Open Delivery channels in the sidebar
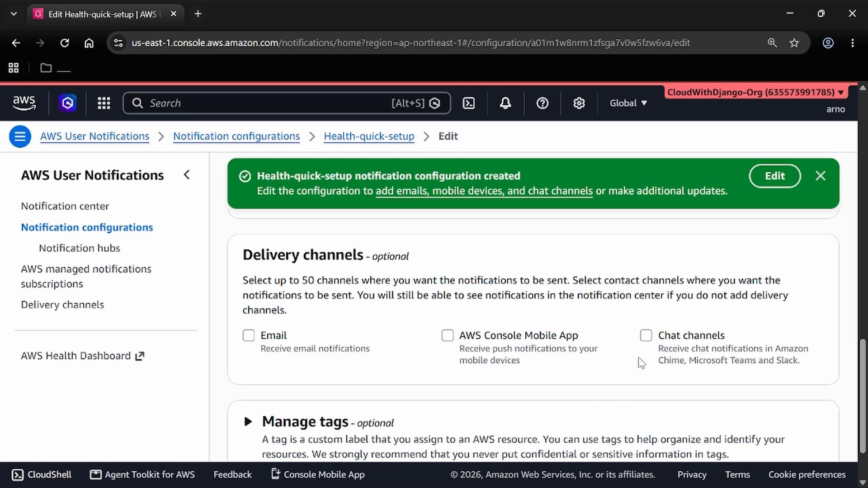The width and height of the screenshot is (868, 488). (62, 305)
